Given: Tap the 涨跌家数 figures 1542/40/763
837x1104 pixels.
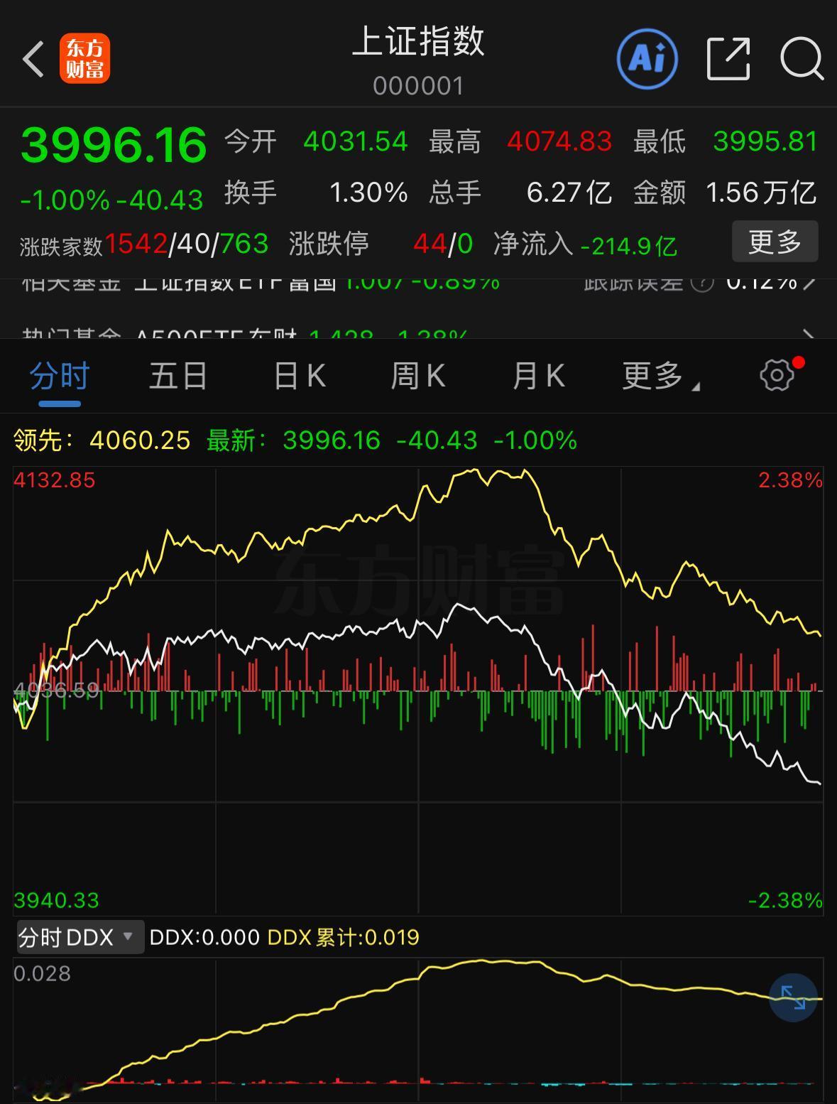Looking at the screenshot, I should pyautogui.click(x=187, y=244).
